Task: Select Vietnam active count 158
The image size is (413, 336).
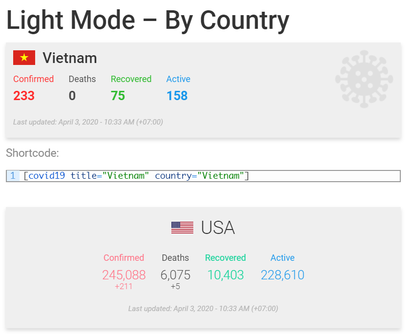Action: (x=177, y=96)
